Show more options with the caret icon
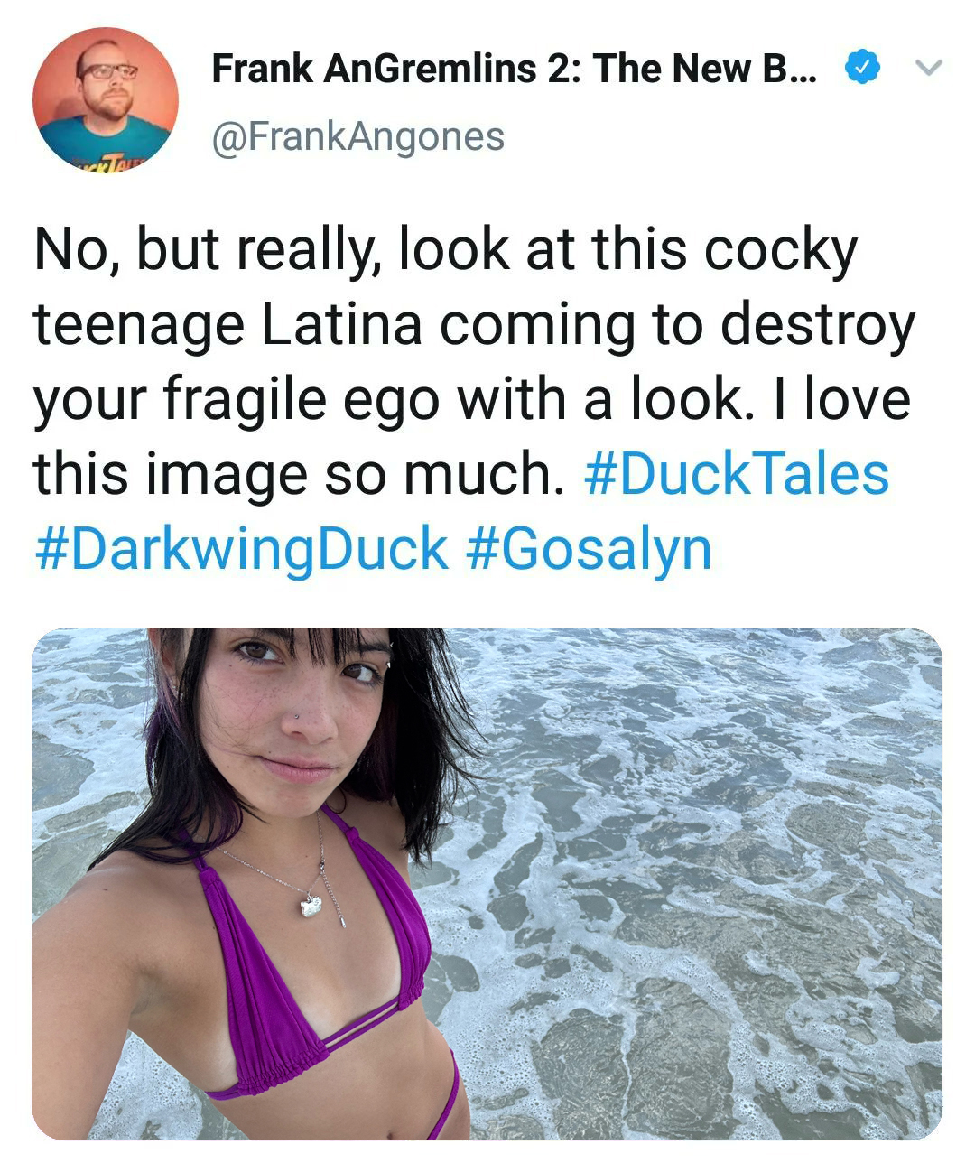The image size is (975, 1163). [929, 69]
